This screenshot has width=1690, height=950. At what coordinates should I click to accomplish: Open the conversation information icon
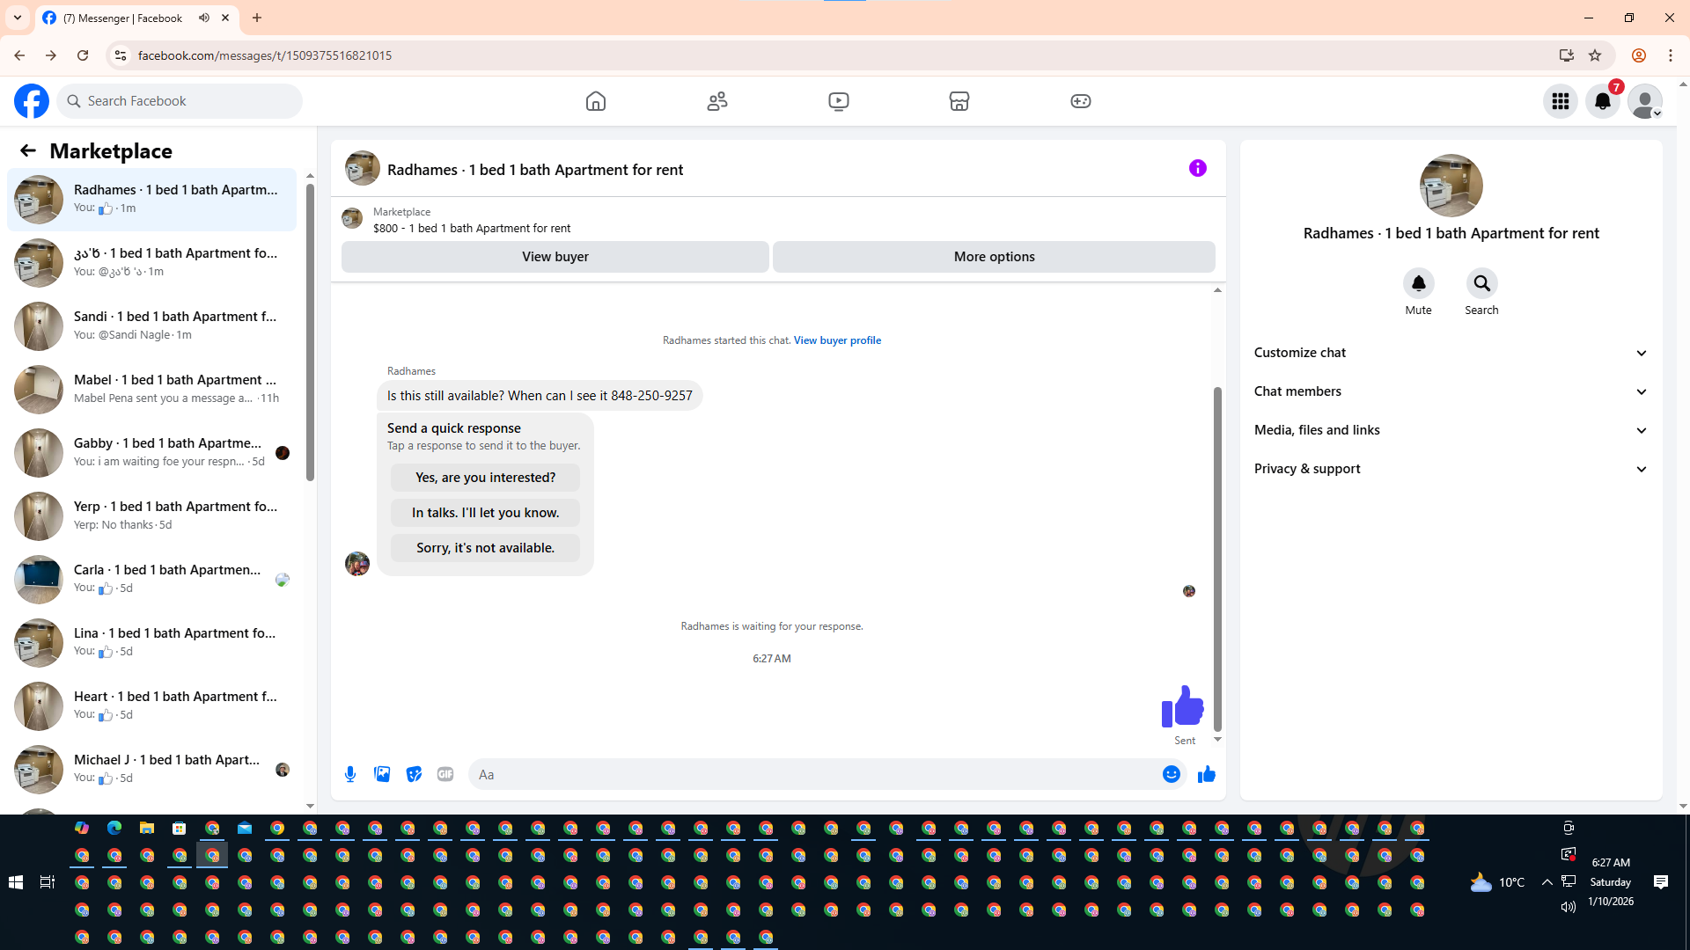pyautogui.click(x=1197, y=168)
